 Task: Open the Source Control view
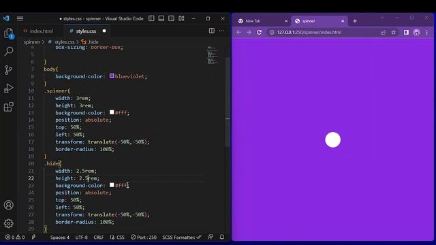[9, 69]
